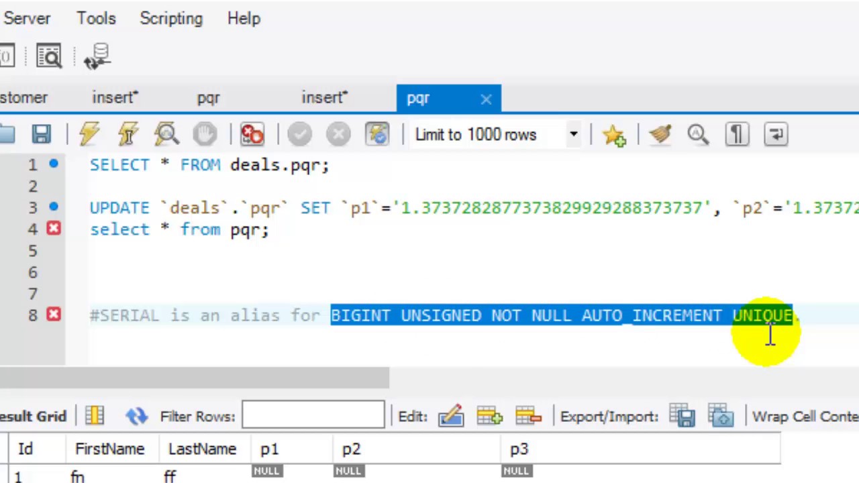
Task: Close the active pqr tab
Action: [x=486, y=99]
